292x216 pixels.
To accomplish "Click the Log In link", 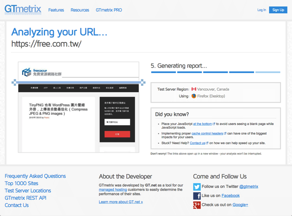I will [x=261, y=10].
